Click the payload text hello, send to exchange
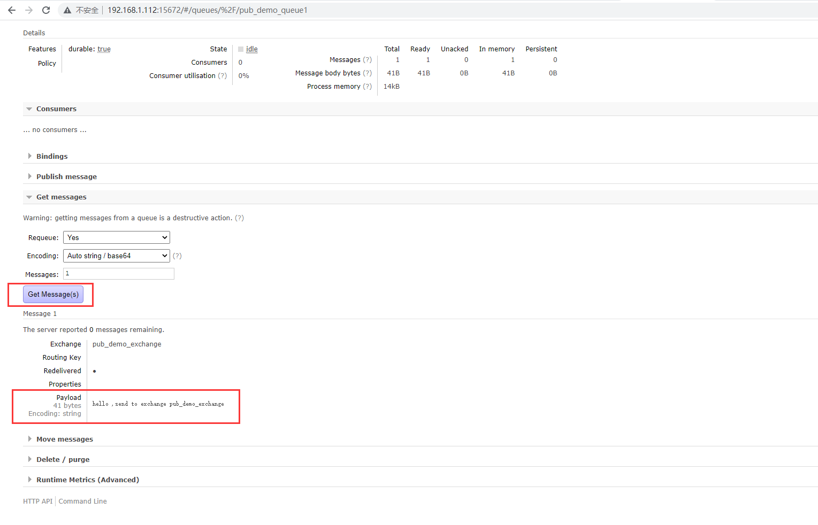 pyautogui.click(x=158, y=404)
